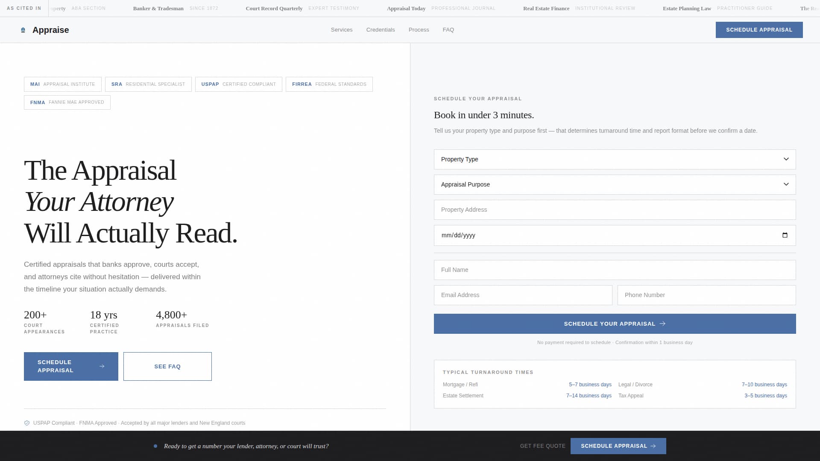
Task: Click the arrow icon inside Schedule Your Appraisal
Action: tap(662, 324)
